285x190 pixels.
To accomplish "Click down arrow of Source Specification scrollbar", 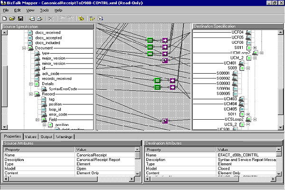I will click(x=5, y=127).
